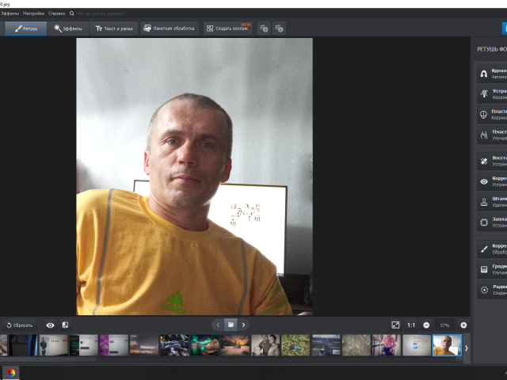Screen dimensions: 507x380
Task: Click Создать коллаж button
Action: 227,28
